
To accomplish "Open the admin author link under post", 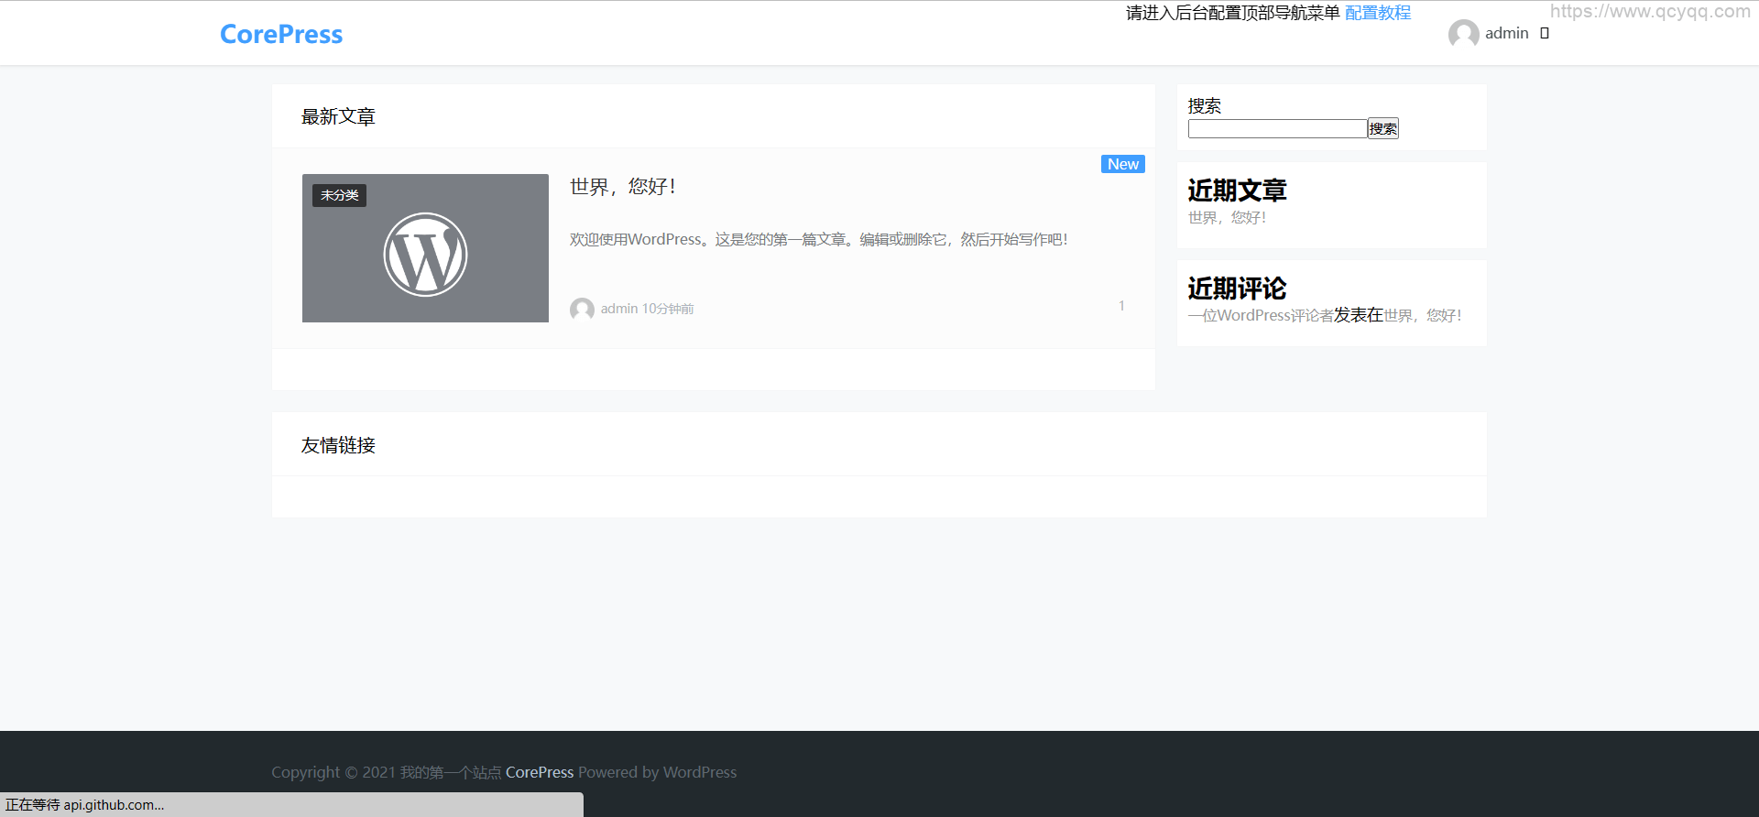I will [x=619, y=310].
